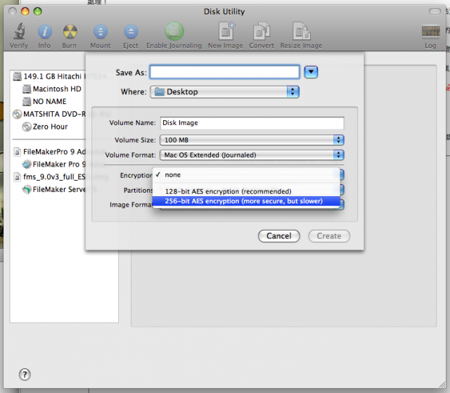Click the Volume Name field
The width and height of the screenshot is (450, 393).
[x=252, y=123]
